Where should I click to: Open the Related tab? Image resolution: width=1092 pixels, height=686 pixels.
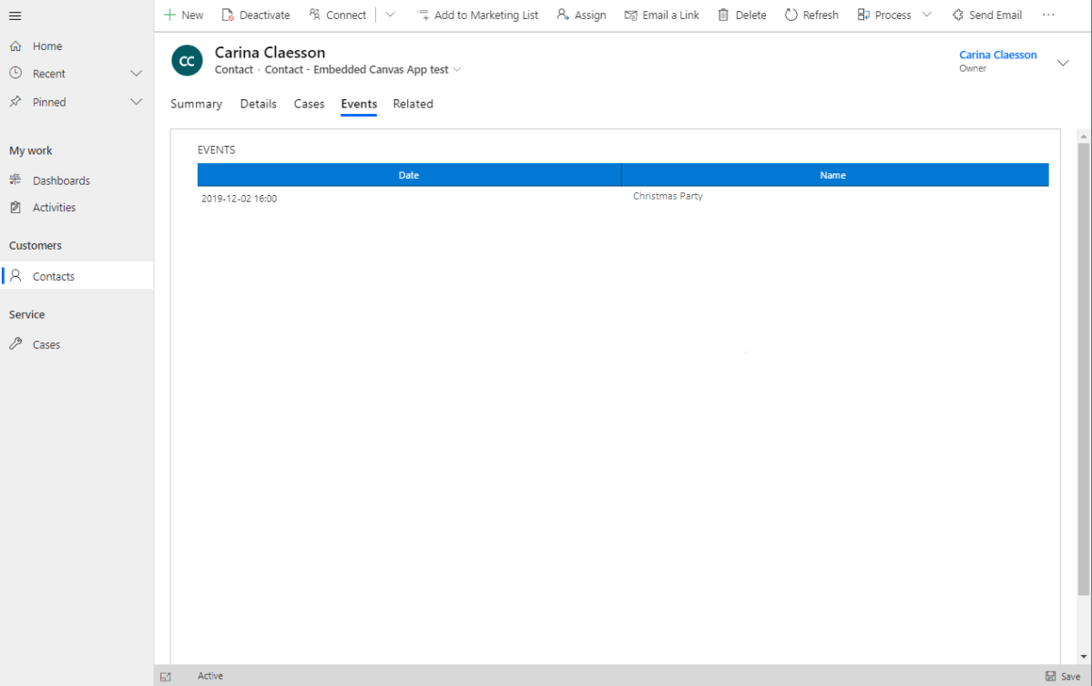pos(413,104)
